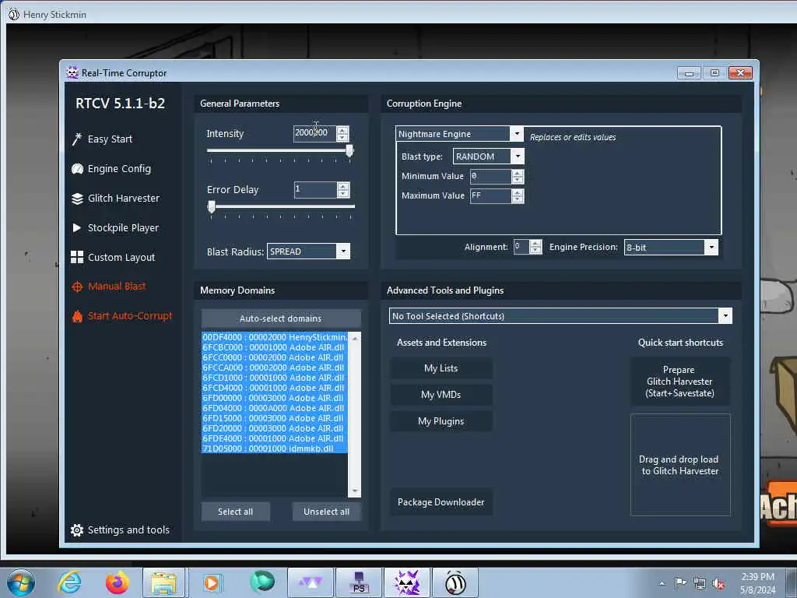Expand the Blast type RANDOM dropdown
The width and height of the screenshot is (797, 598).
(x=518, y=156)
